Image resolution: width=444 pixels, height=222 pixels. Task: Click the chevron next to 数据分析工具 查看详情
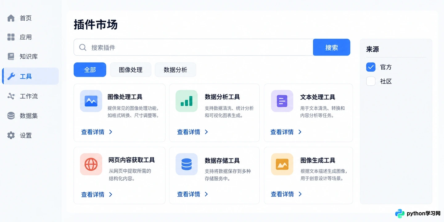[207, 132]
